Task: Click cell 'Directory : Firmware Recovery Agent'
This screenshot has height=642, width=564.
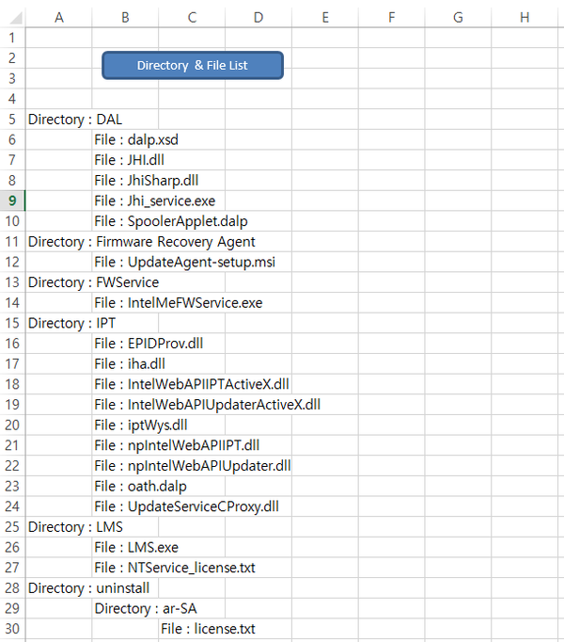Action: click(x=142, y=242)
